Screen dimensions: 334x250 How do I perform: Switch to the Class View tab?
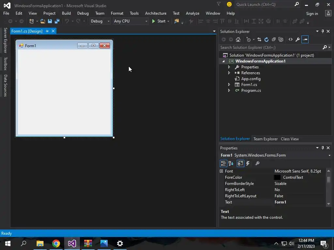click(290, 139)
